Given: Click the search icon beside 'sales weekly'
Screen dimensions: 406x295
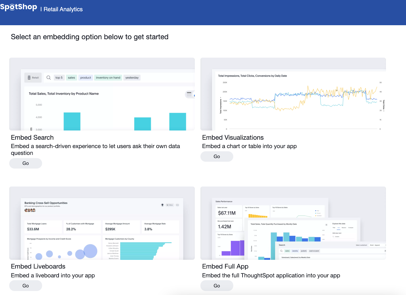Looking at the screenshot, I should point(281,251).
